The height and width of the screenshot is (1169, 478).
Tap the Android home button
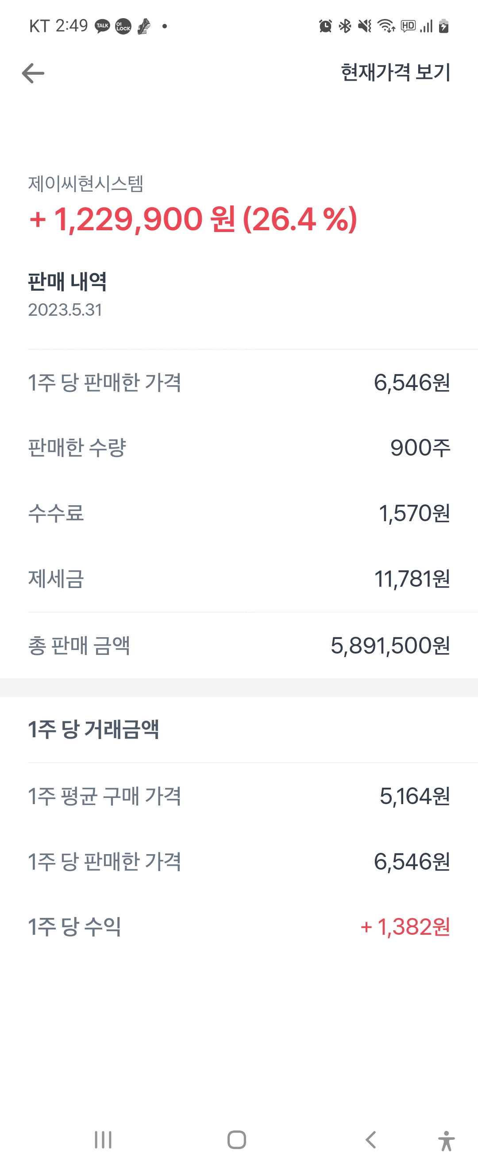pyautogui.click(x=237, y=1139)
